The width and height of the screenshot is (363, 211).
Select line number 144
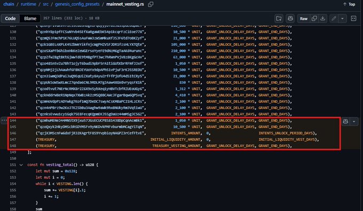point(13,120)
